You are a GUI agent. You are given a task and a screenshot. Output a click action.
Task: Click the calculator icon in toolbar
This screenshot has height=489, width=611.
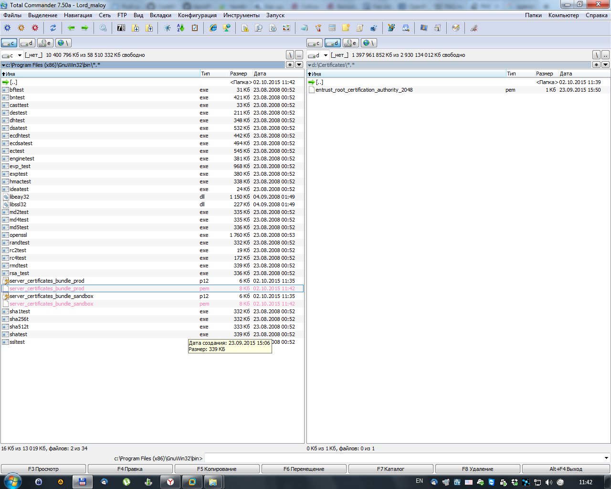[332, 28]
